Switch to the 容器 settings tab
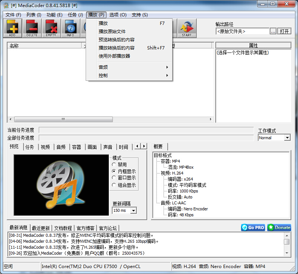The width and height of the screenshot is (298, 274). 77,147
